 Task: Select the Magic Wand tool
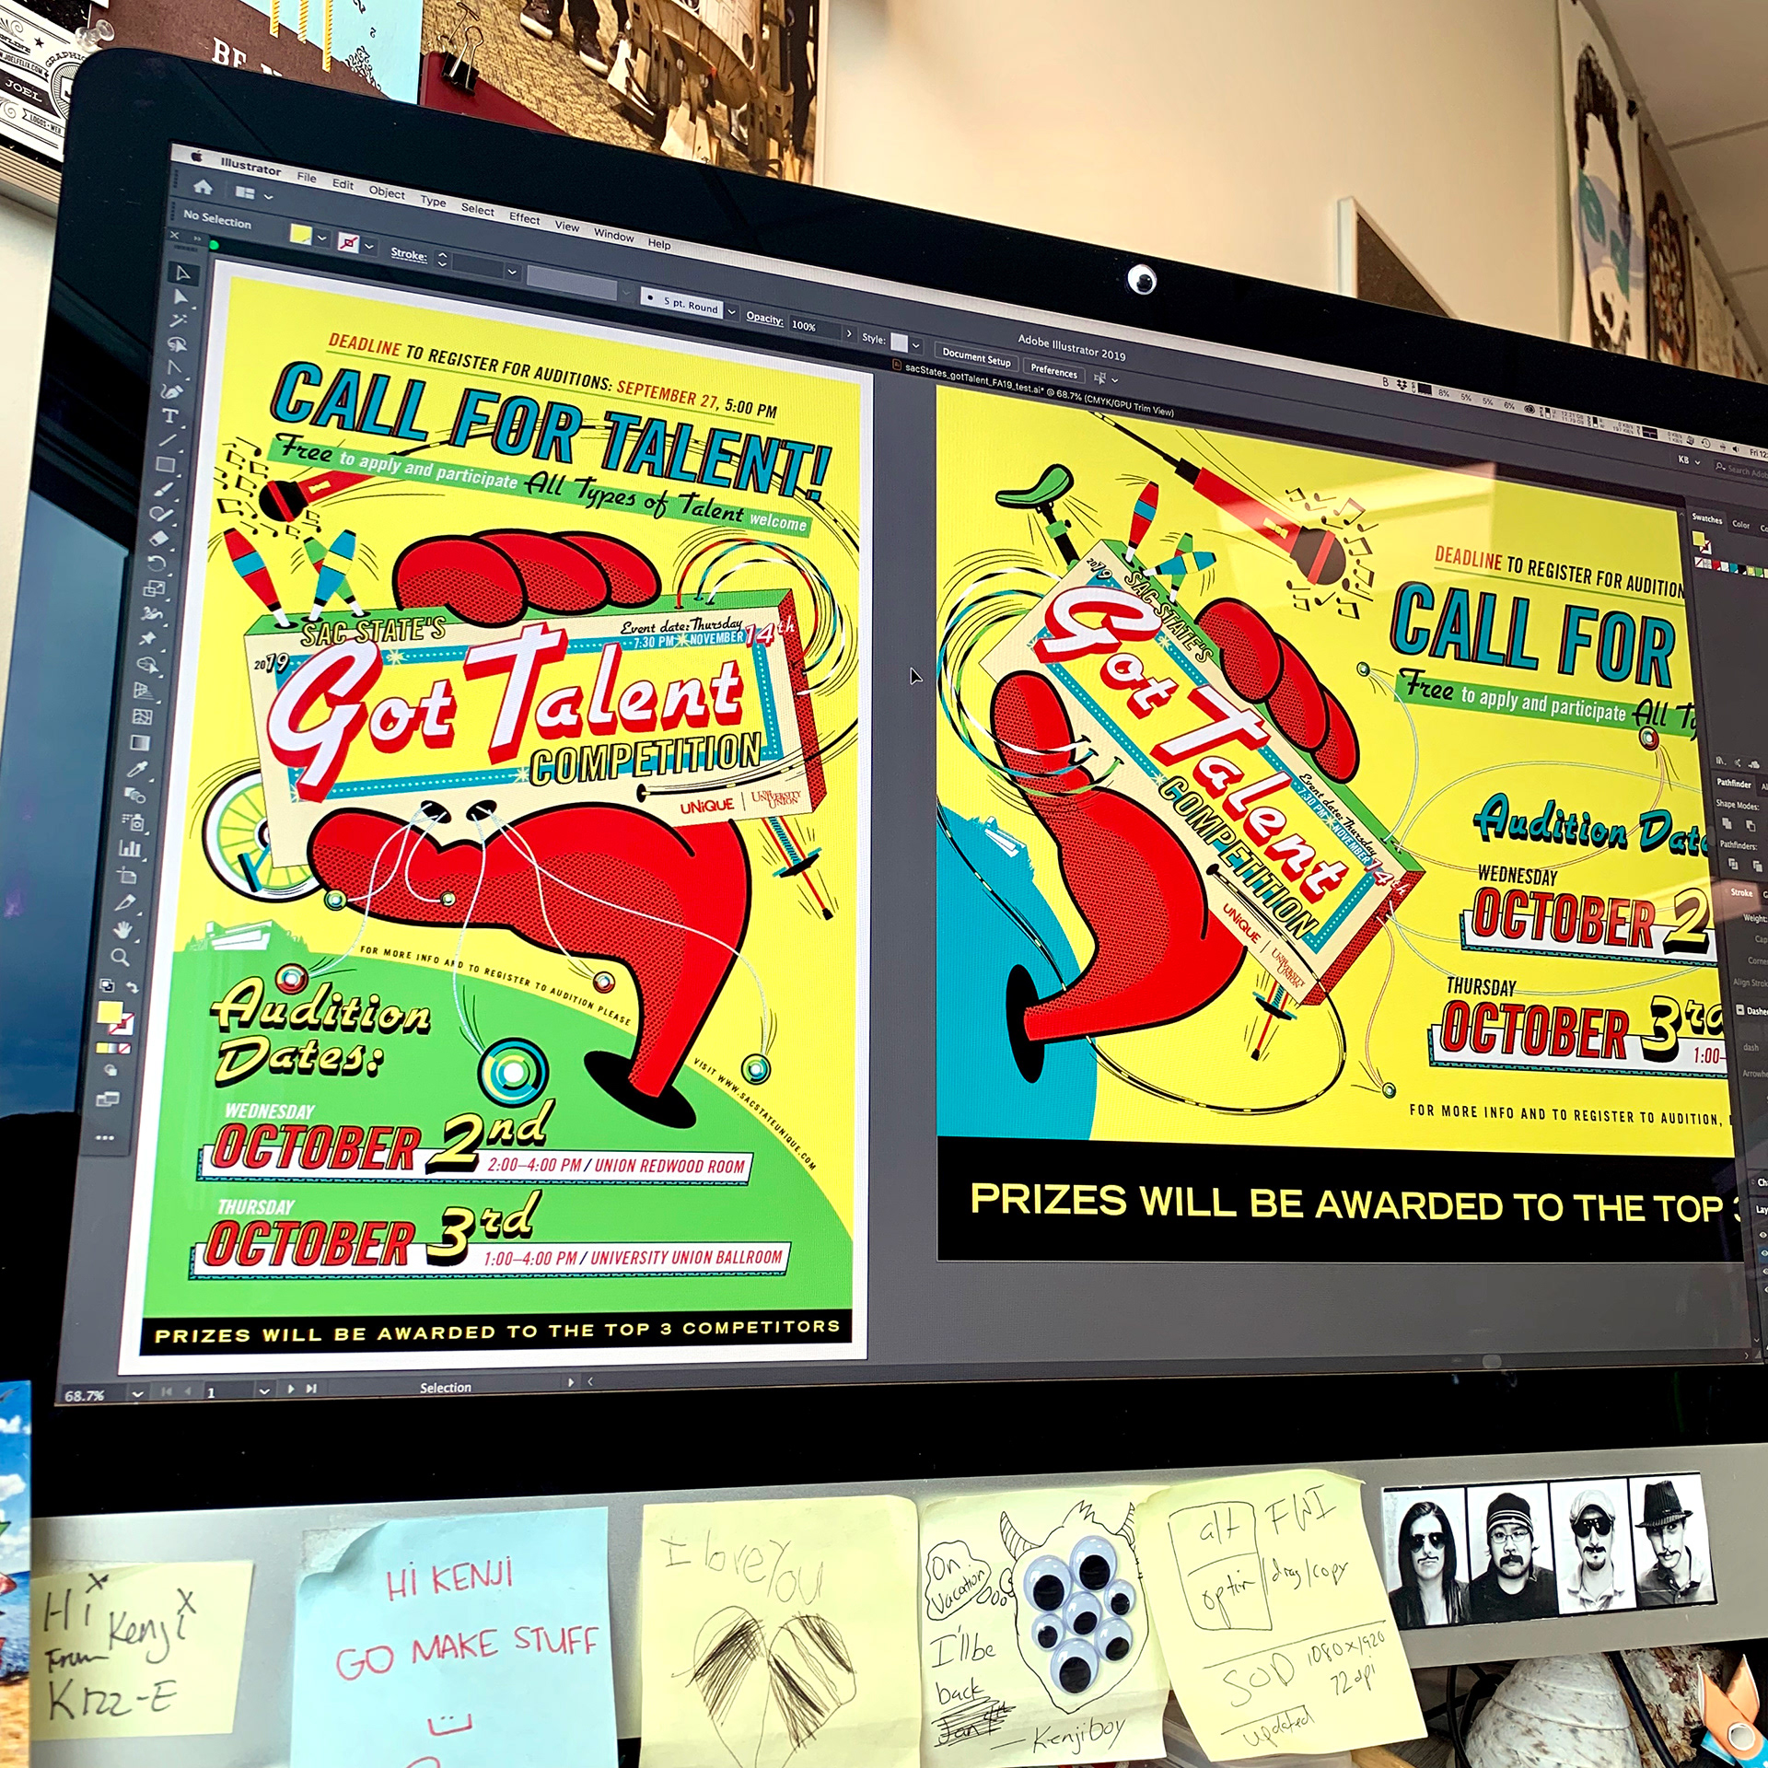point(178,320)
